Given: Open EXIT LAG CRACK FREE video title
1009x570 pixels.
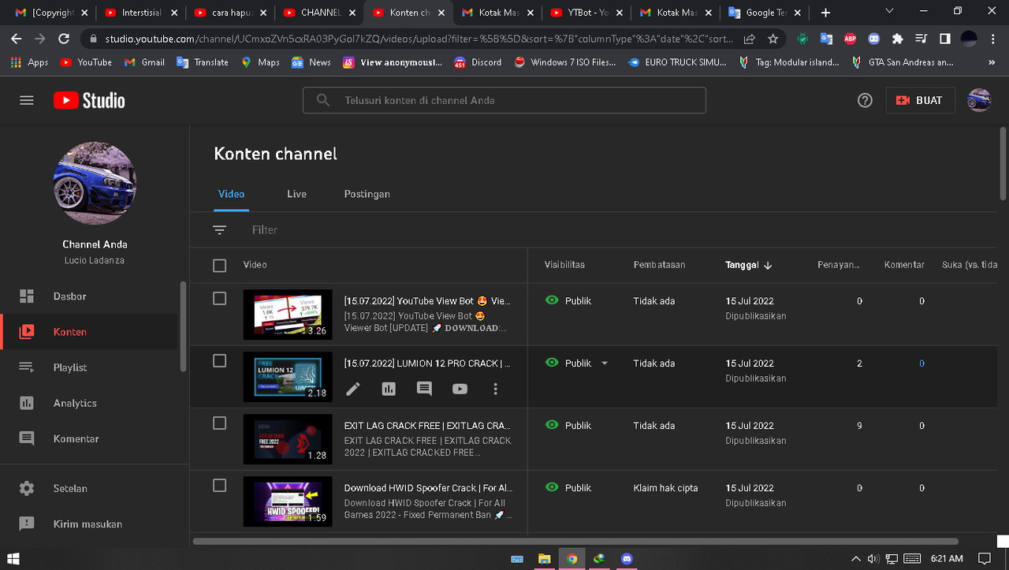Looking at the screenshot, I should click(428, 426).
